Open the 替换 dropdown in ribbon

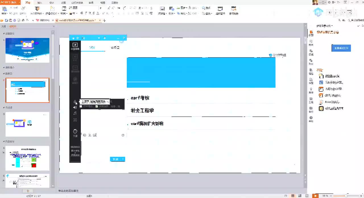click(208, 13)
